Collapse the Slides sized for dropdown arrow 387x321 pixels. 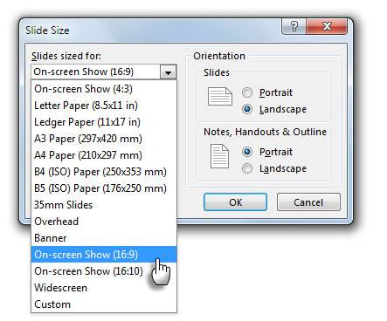[x=168, y=72]
